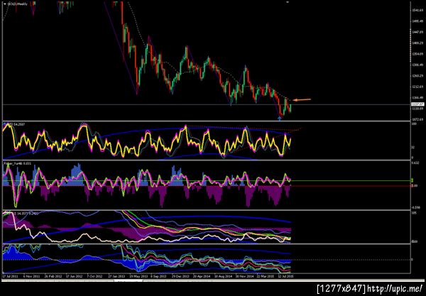Click the horizontal scrollbar thumb below the date axis
The image size is (426, 296).
[129, 280]
